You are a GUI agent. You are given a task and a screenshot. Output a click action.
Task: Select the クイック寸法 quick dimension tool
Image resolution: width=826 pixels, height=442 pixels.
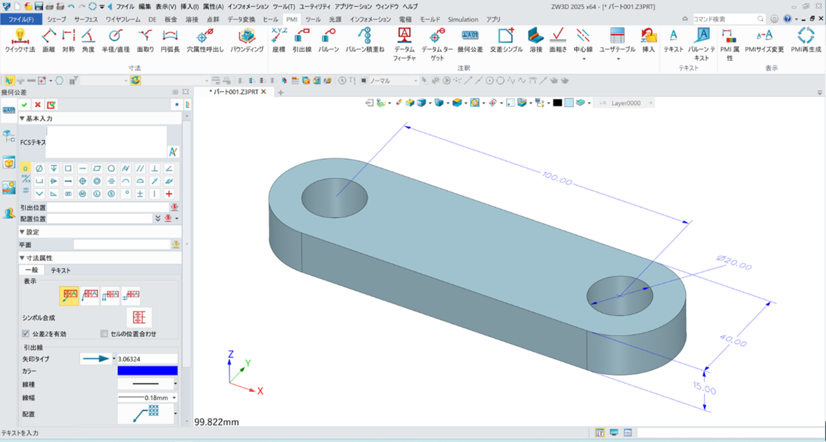coord(20,41)
